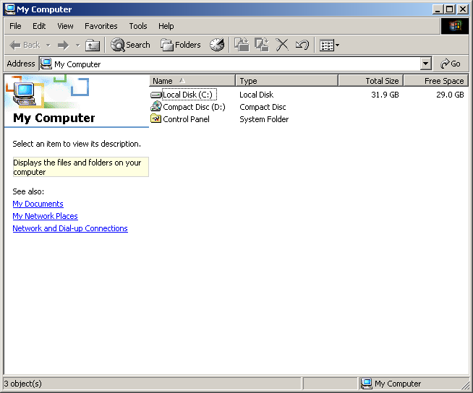Click the Go button

451,64
